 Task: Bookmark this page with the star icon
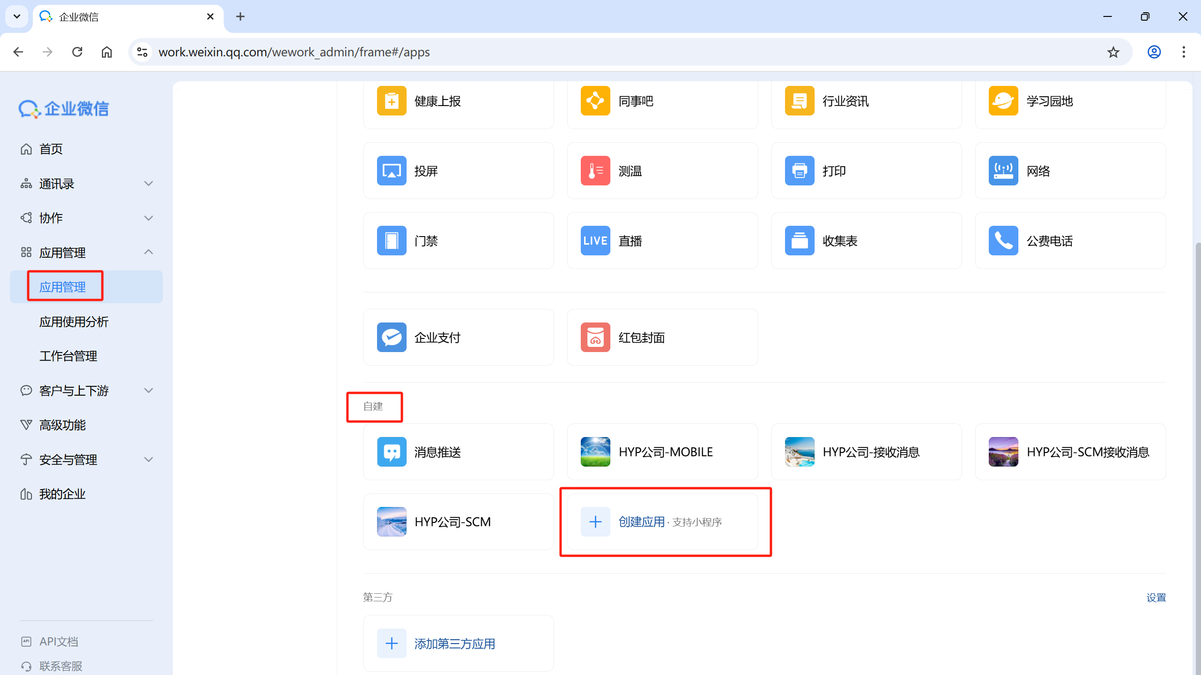coord(1113,52)
